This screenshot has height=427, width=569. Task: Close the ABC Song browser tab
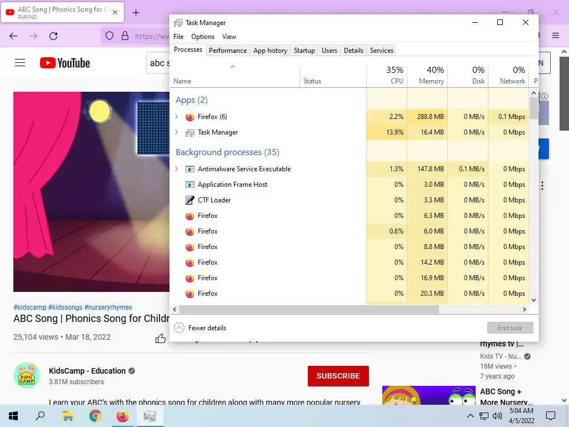115,12
